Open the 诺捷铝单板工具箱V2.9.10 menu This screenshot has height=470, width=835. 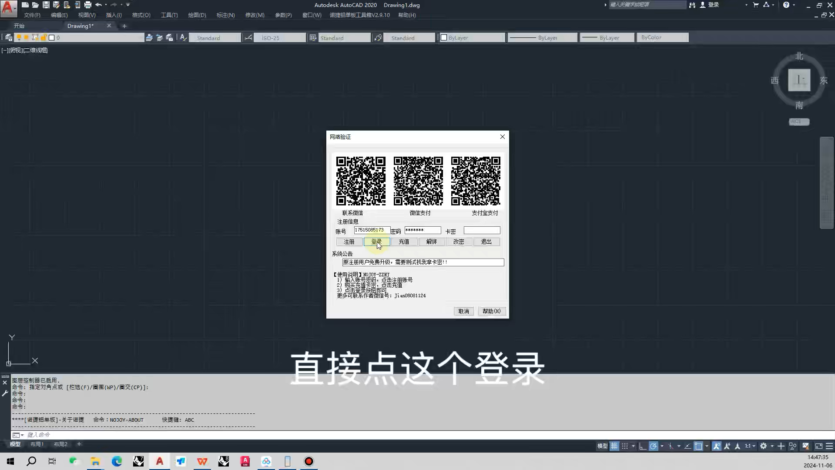[359, 15]
